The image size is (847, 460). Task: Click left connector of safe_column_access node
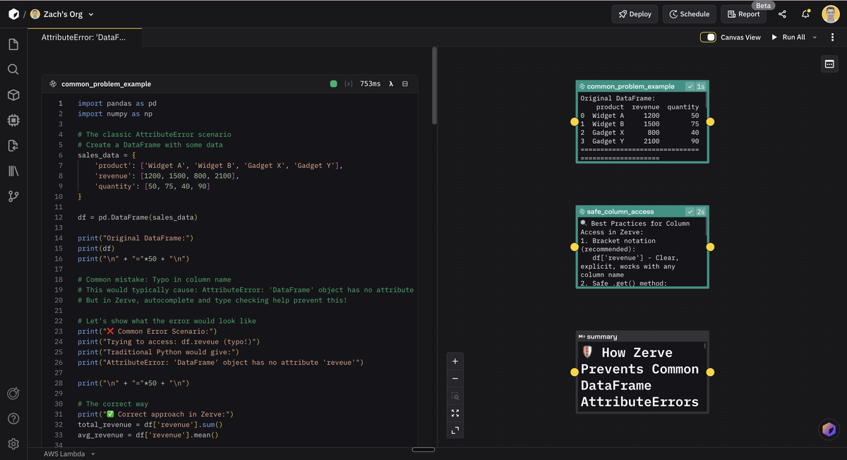click(575, 247)
